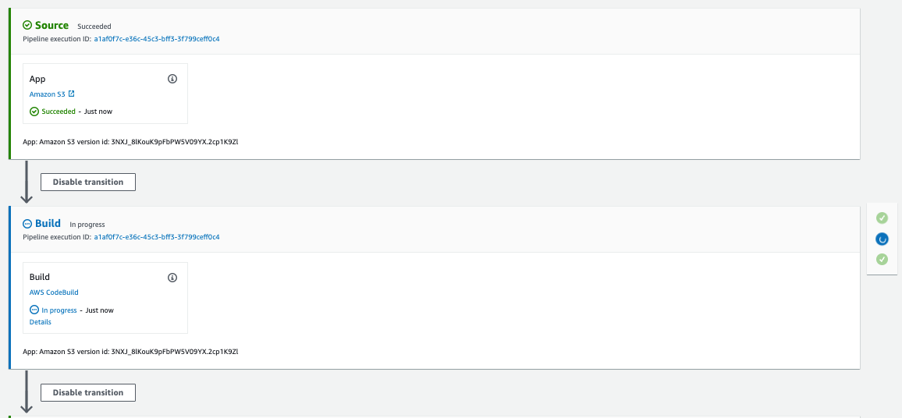This screenshot has width=902, height=418.
Task: Disable transition between Source and Build
Action: coord(88,182)
